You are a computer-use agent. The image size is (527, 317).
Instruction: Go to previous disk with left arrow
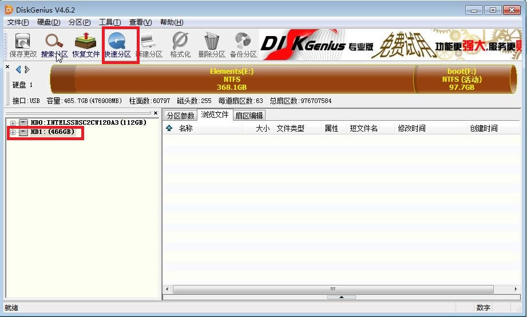18,70
